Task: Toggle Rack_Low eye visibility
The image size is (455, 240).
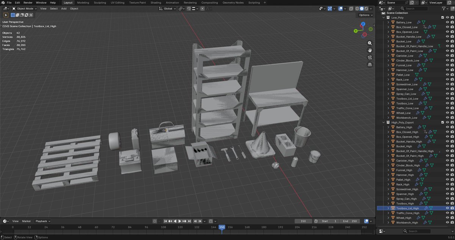Action: pos(447,80)
